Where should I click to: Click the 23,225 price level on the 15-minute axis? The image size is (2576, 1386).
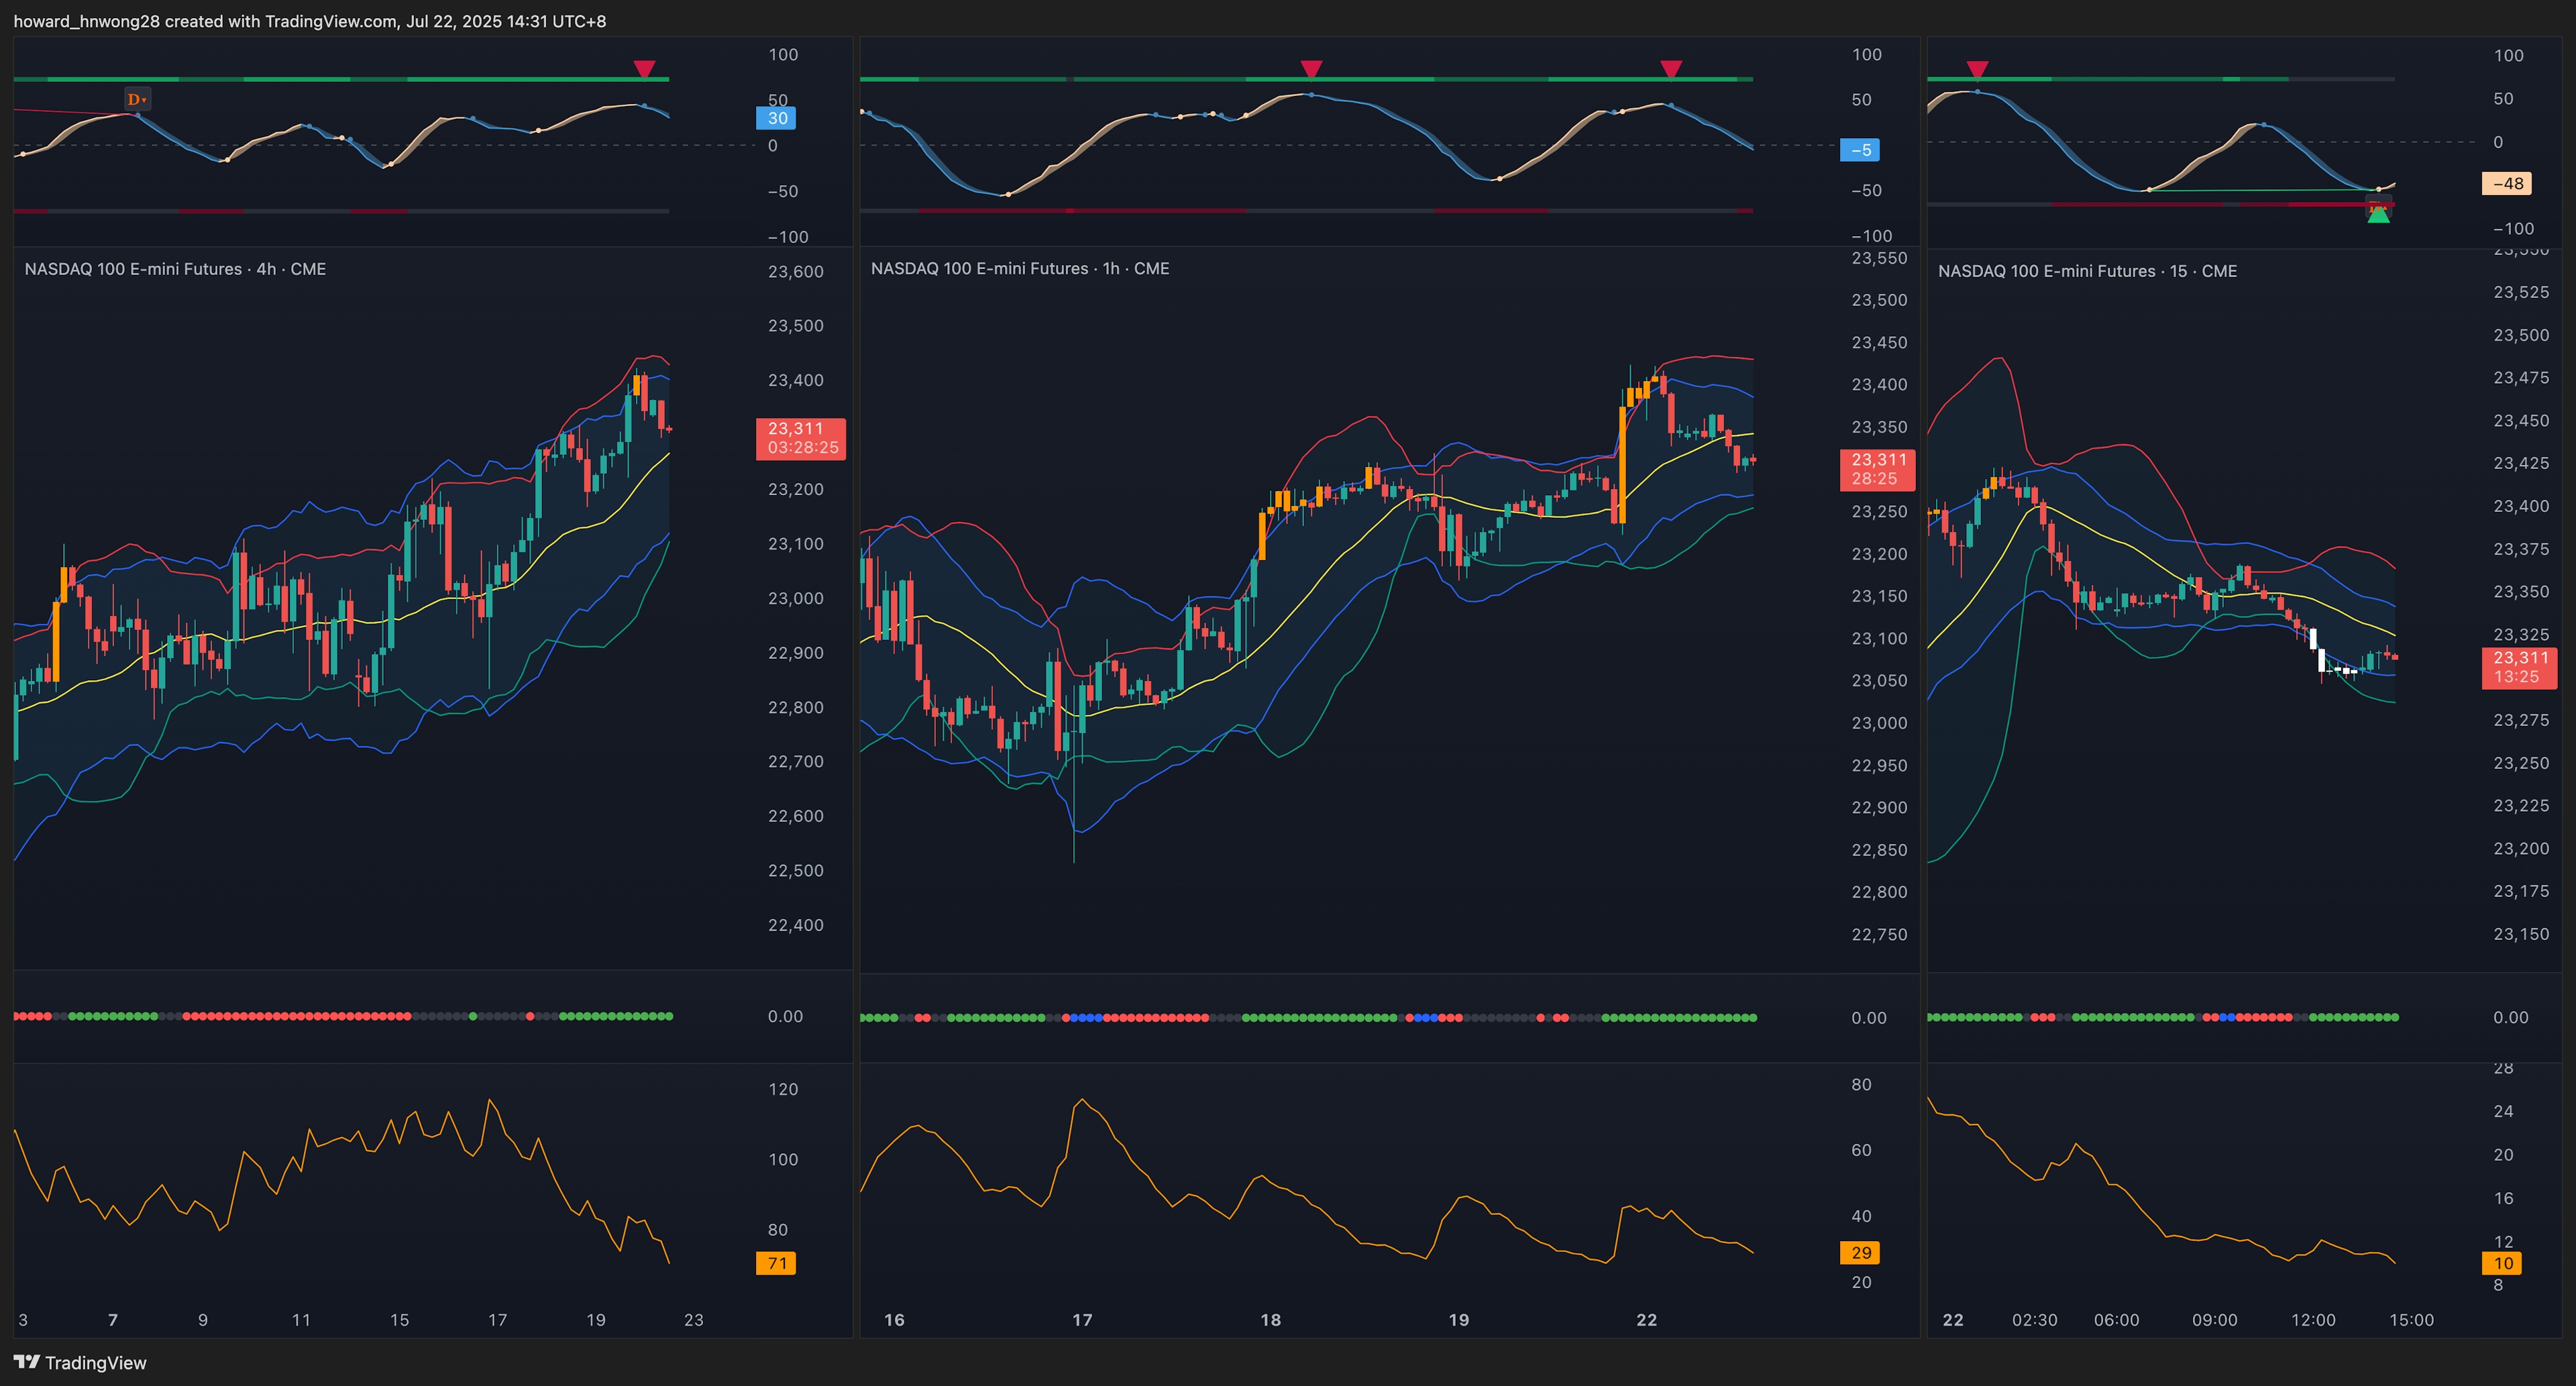[x=2521, y=806]
